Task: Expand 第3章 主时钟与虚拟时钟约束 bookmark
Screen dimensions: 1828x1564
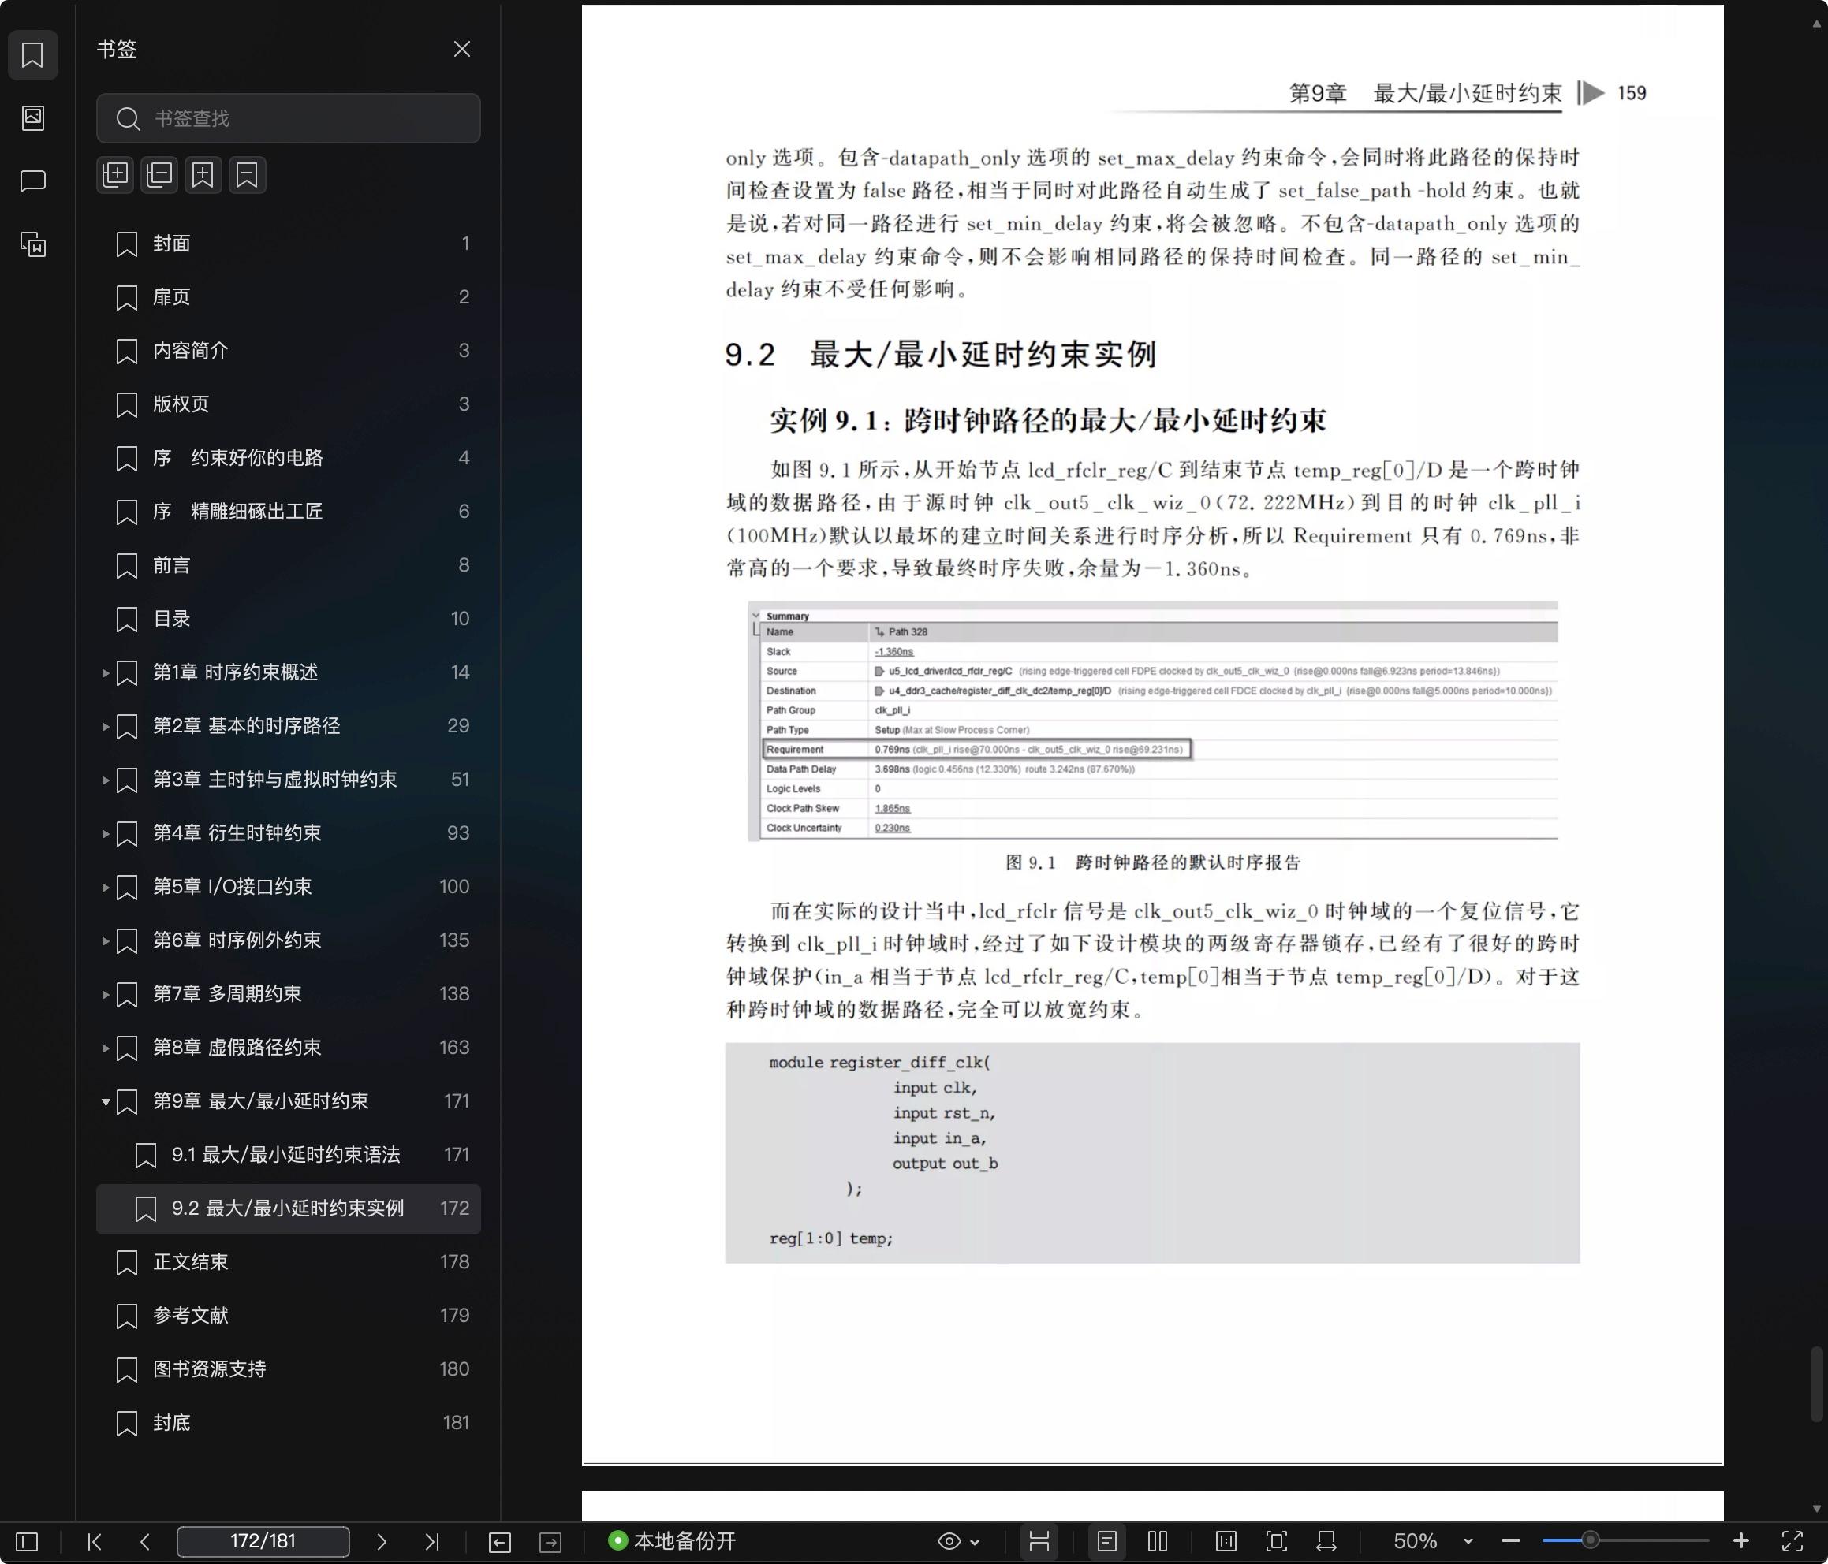Action: click(x=105, y=780)
